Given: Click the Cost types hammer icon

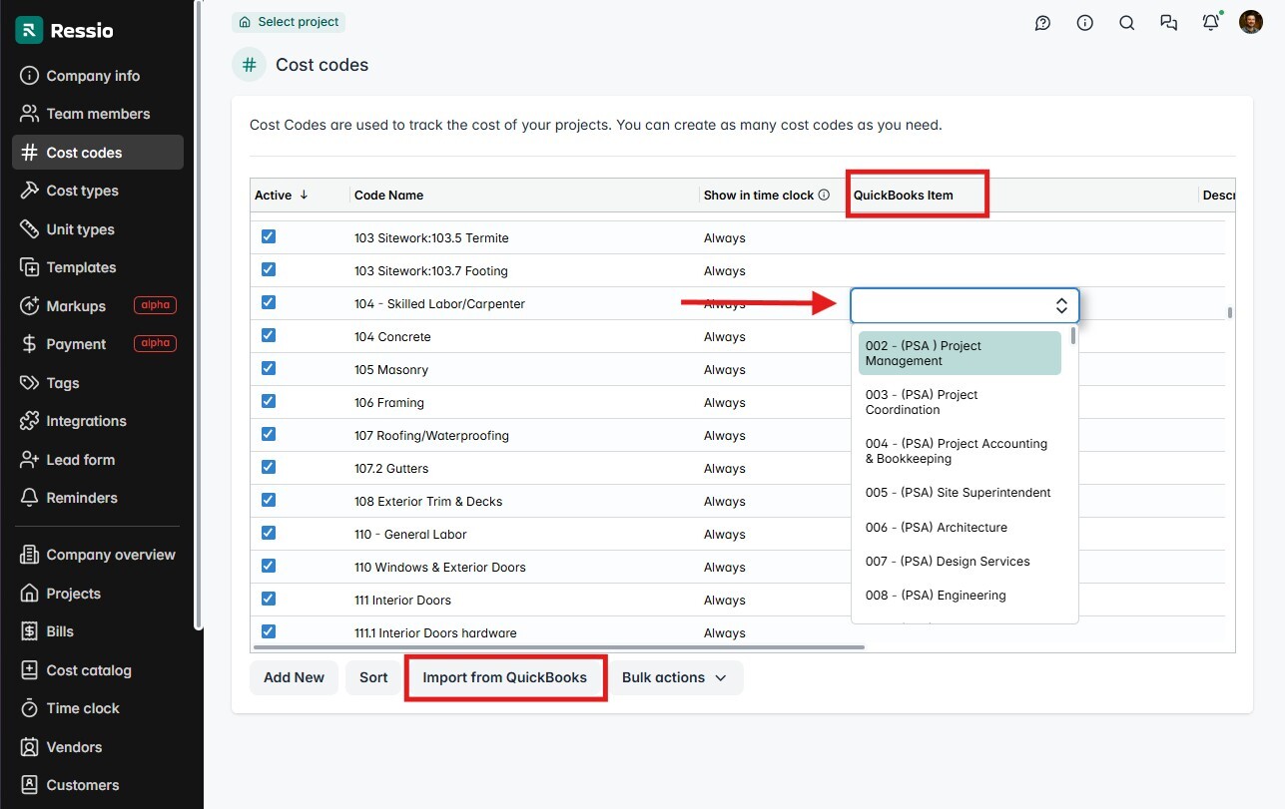Looking at the screenshot, I should point(29,191).
